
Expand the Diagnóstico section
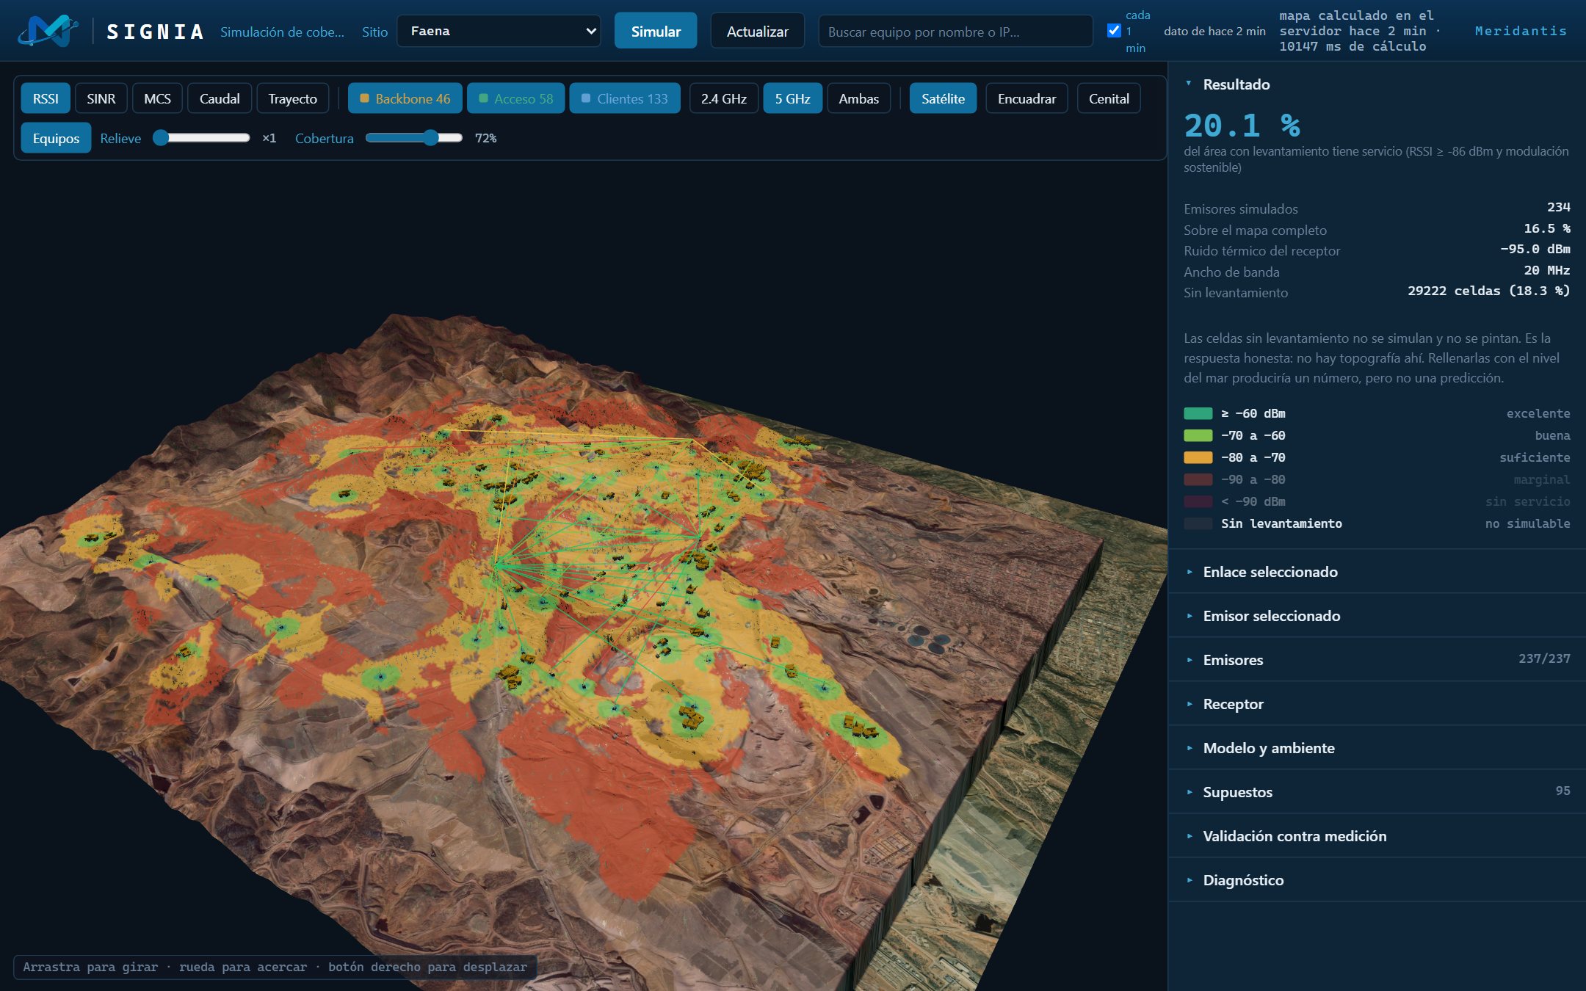(1377, 880)
